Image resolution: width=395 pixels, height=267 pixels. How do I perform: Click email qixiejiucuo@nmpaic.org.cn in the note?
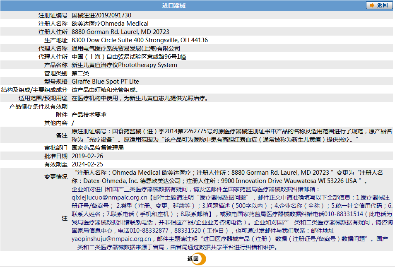[x=109, y=197]
